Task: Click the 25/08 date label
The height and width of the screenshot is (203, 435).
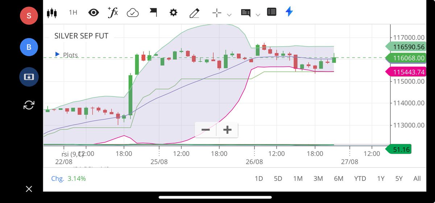Action: (x=159, y=162)
